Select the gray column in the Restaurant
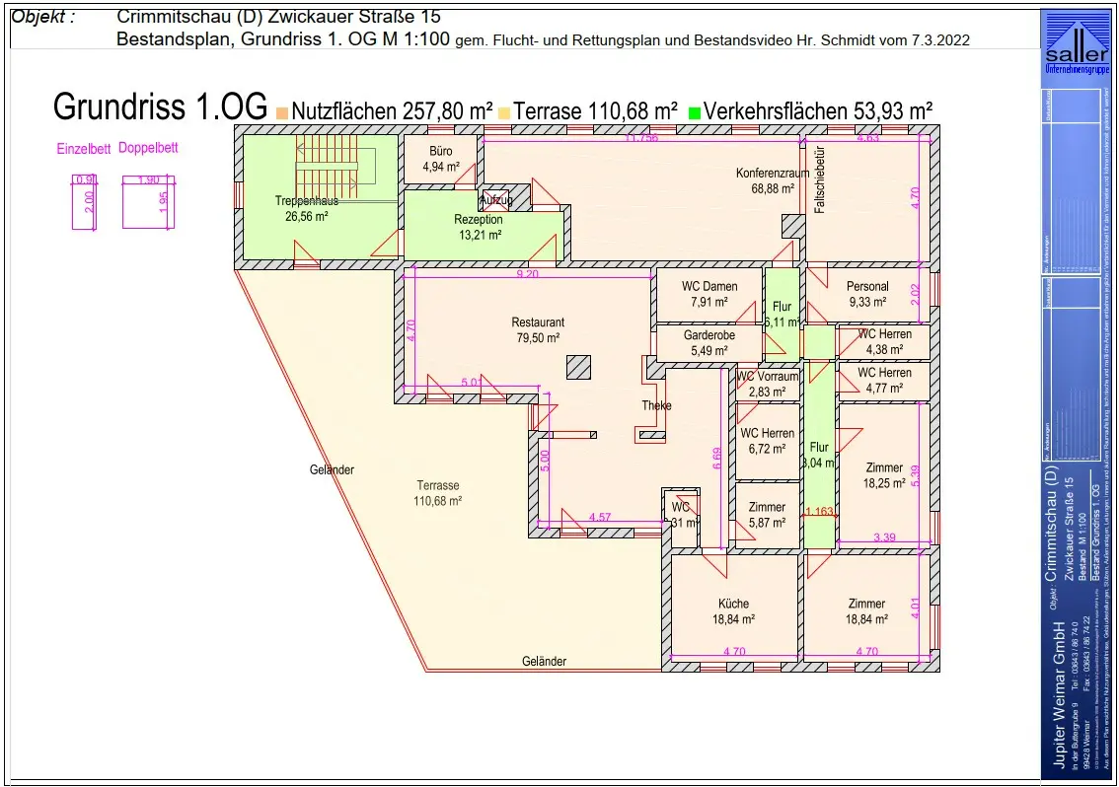 [x=579, y=367]
